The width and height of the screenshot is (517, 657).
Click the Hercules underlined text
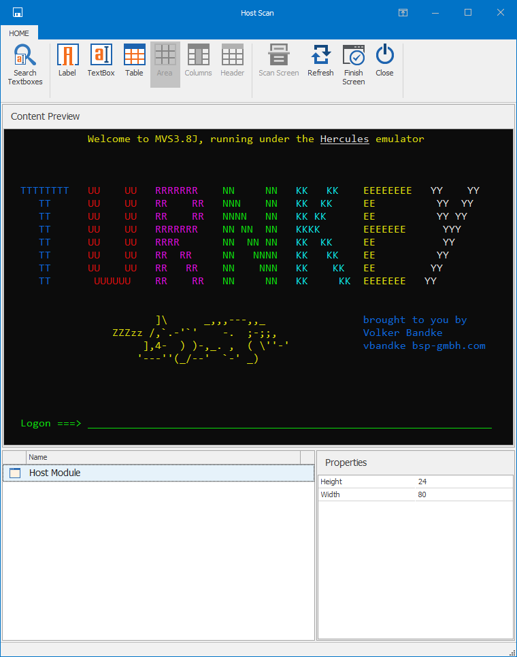pos(344,139)
